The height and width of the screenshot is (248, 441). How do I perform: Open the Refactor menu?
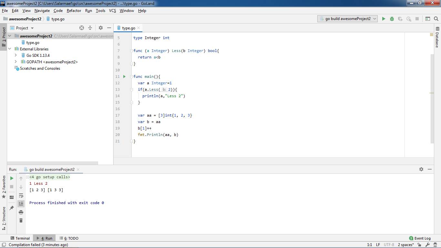(74, 11)
